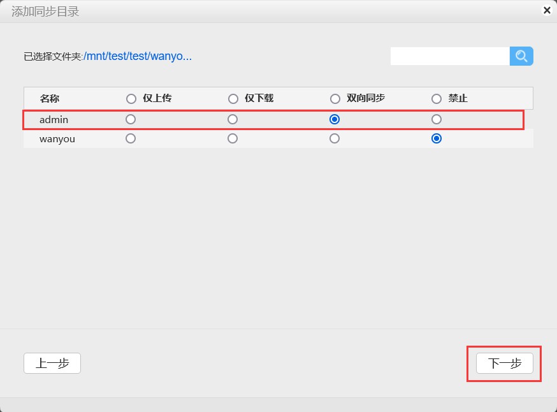The width and height of the screenshot is (557, 412).
Task: Select the 双向同步 radio for admin
Action: tap(335, 119)
